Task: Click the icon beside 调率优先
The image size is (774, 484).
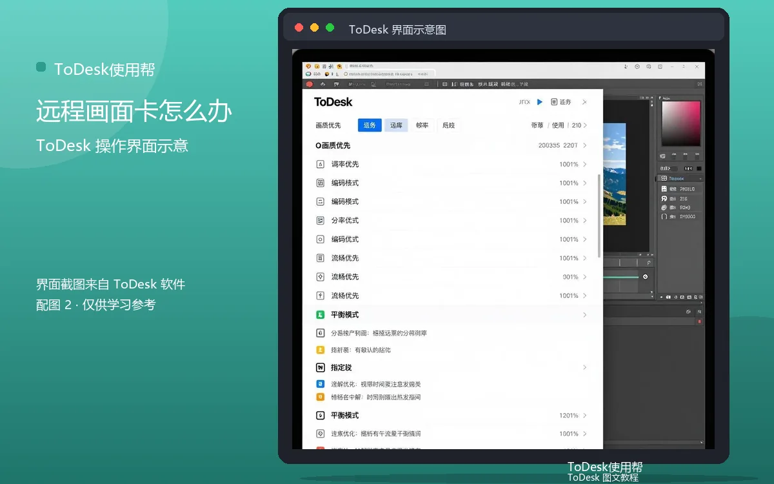Action: click(x=320, y=165)
